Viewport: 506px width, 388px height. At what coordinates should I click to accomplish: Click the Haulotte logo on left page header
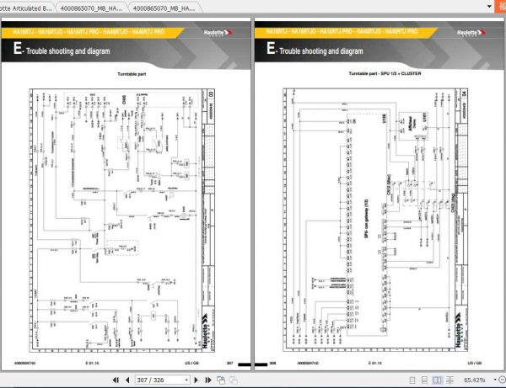218,33
